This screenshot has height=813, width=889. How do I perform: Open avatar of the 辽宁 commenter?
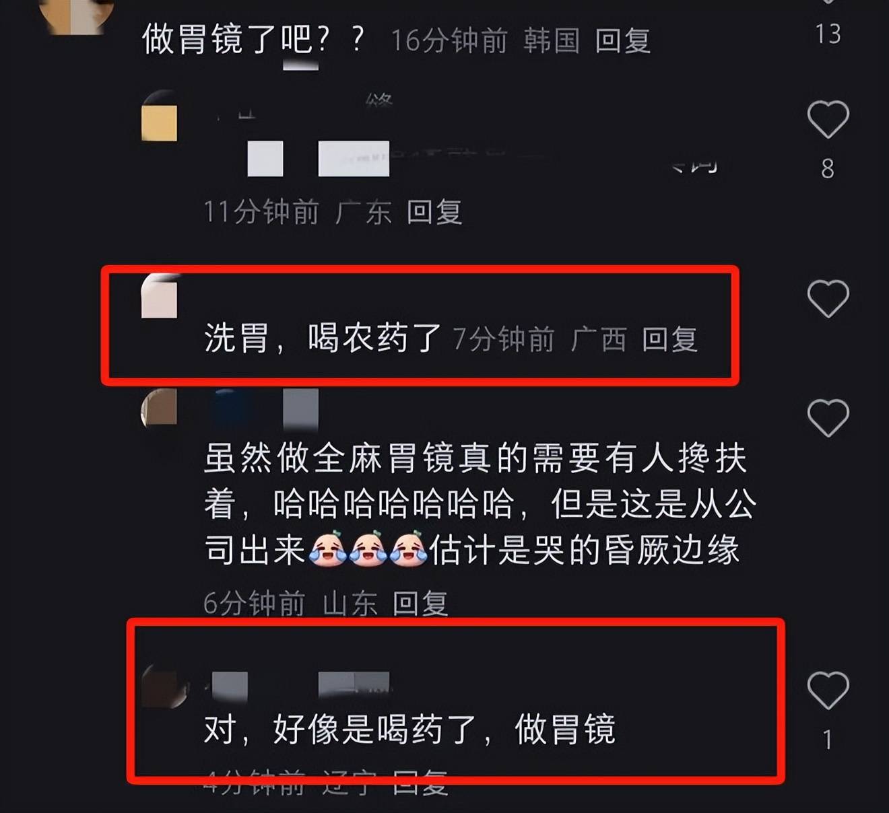click(164, 686)
